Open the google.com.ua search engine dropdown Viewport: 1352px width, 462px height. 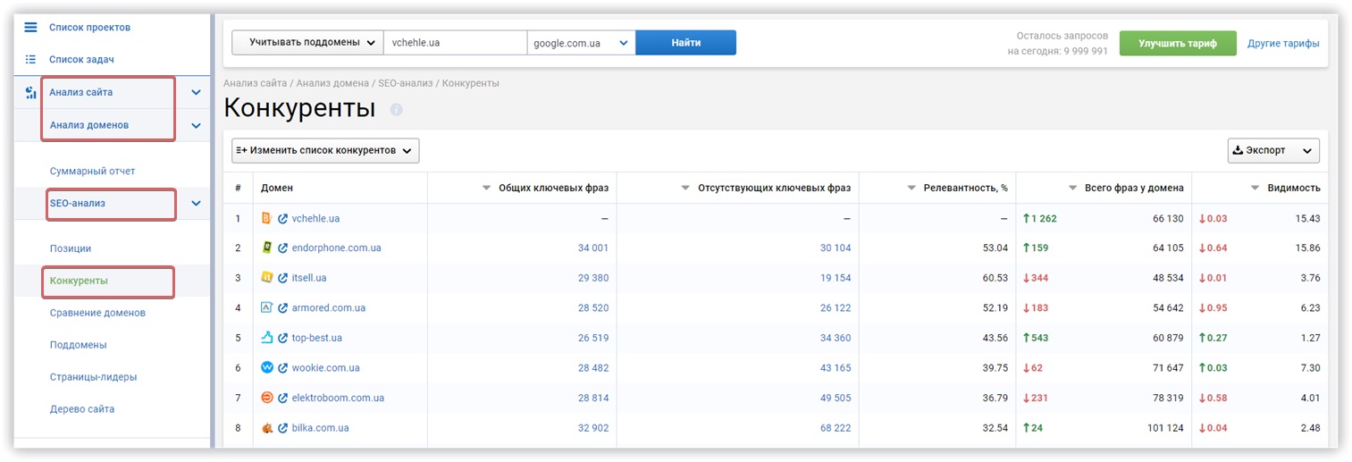tap(581, 43)
